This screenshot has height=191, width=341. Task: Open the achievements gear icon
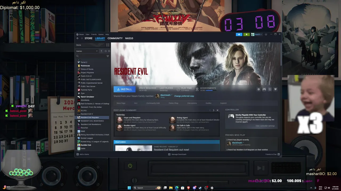[197, 89]
